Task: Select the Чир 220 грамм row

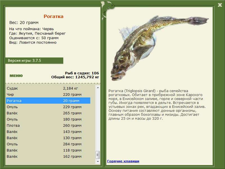Action: point(48,94)
